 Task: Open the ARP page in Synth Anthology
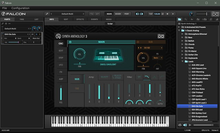(61, 79)
